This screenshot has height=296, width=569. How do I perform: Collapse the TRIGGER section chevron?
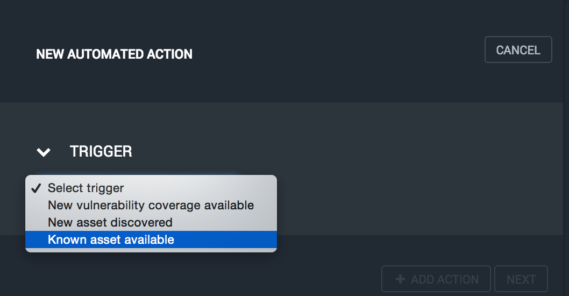tap(44, 152)
